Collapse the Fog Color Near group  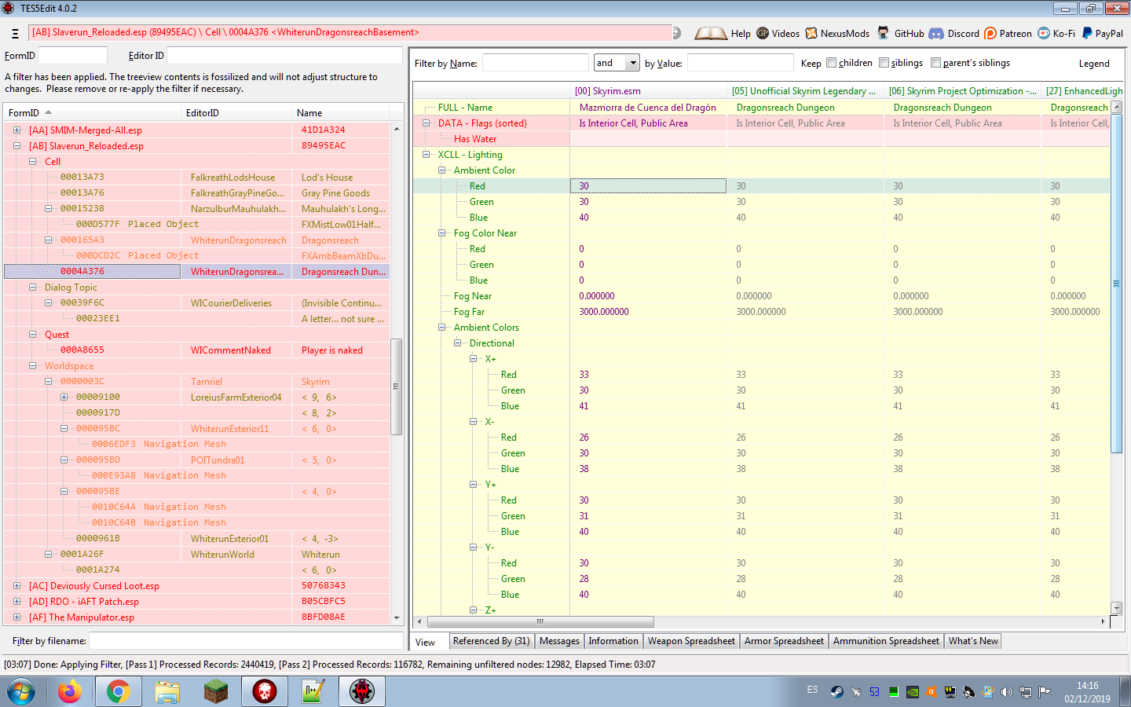click(x=441, y=233)
